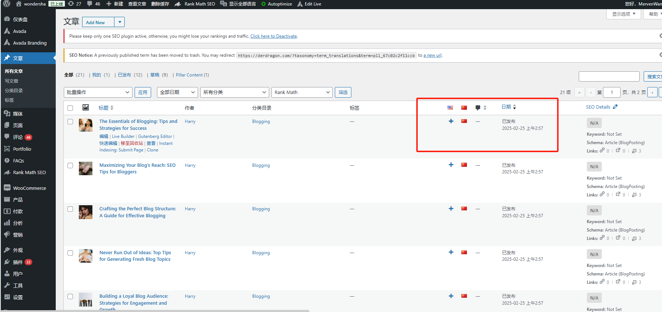Check Maximizing Your Blog's Reach post

[x=70, y=166]
